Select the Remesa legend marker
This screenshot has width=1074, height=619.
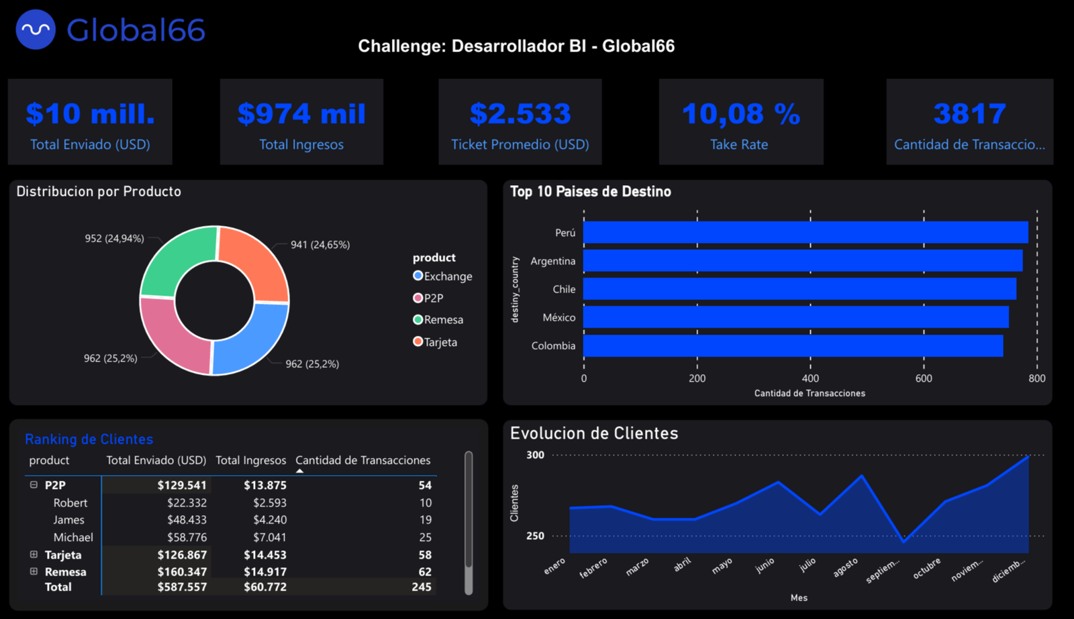pos(418,319)
